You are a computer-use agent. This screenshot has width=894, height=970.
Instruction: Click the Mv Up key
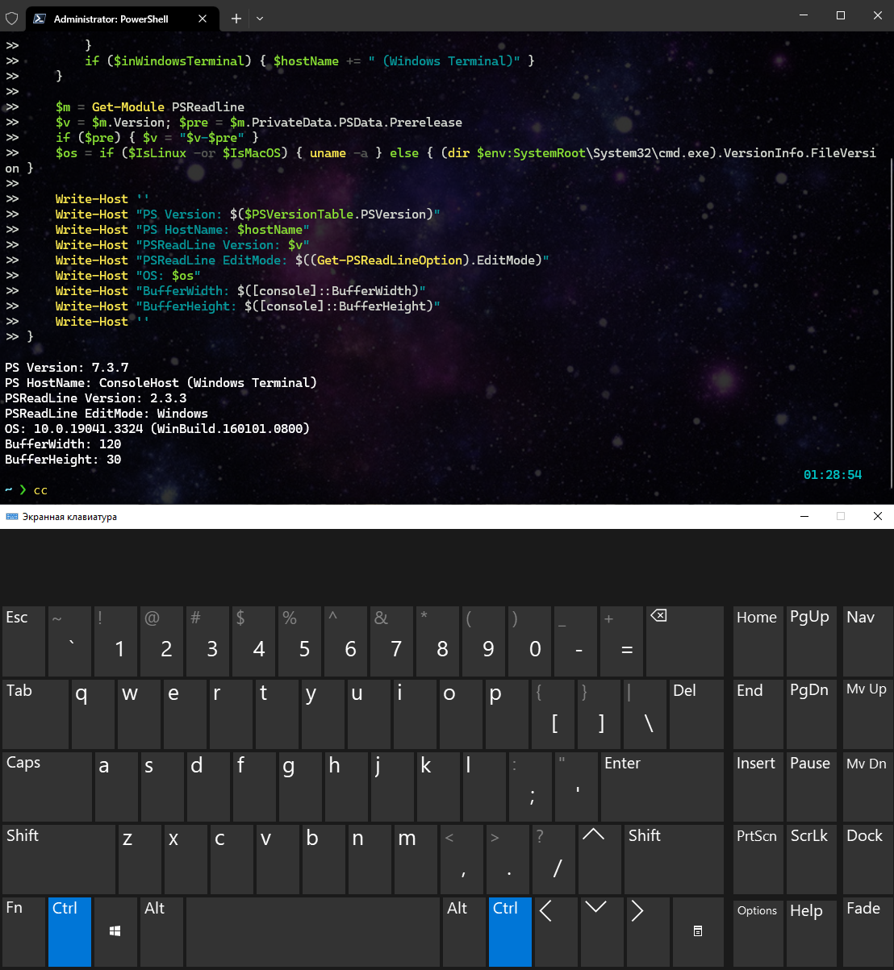click(867, 714)
